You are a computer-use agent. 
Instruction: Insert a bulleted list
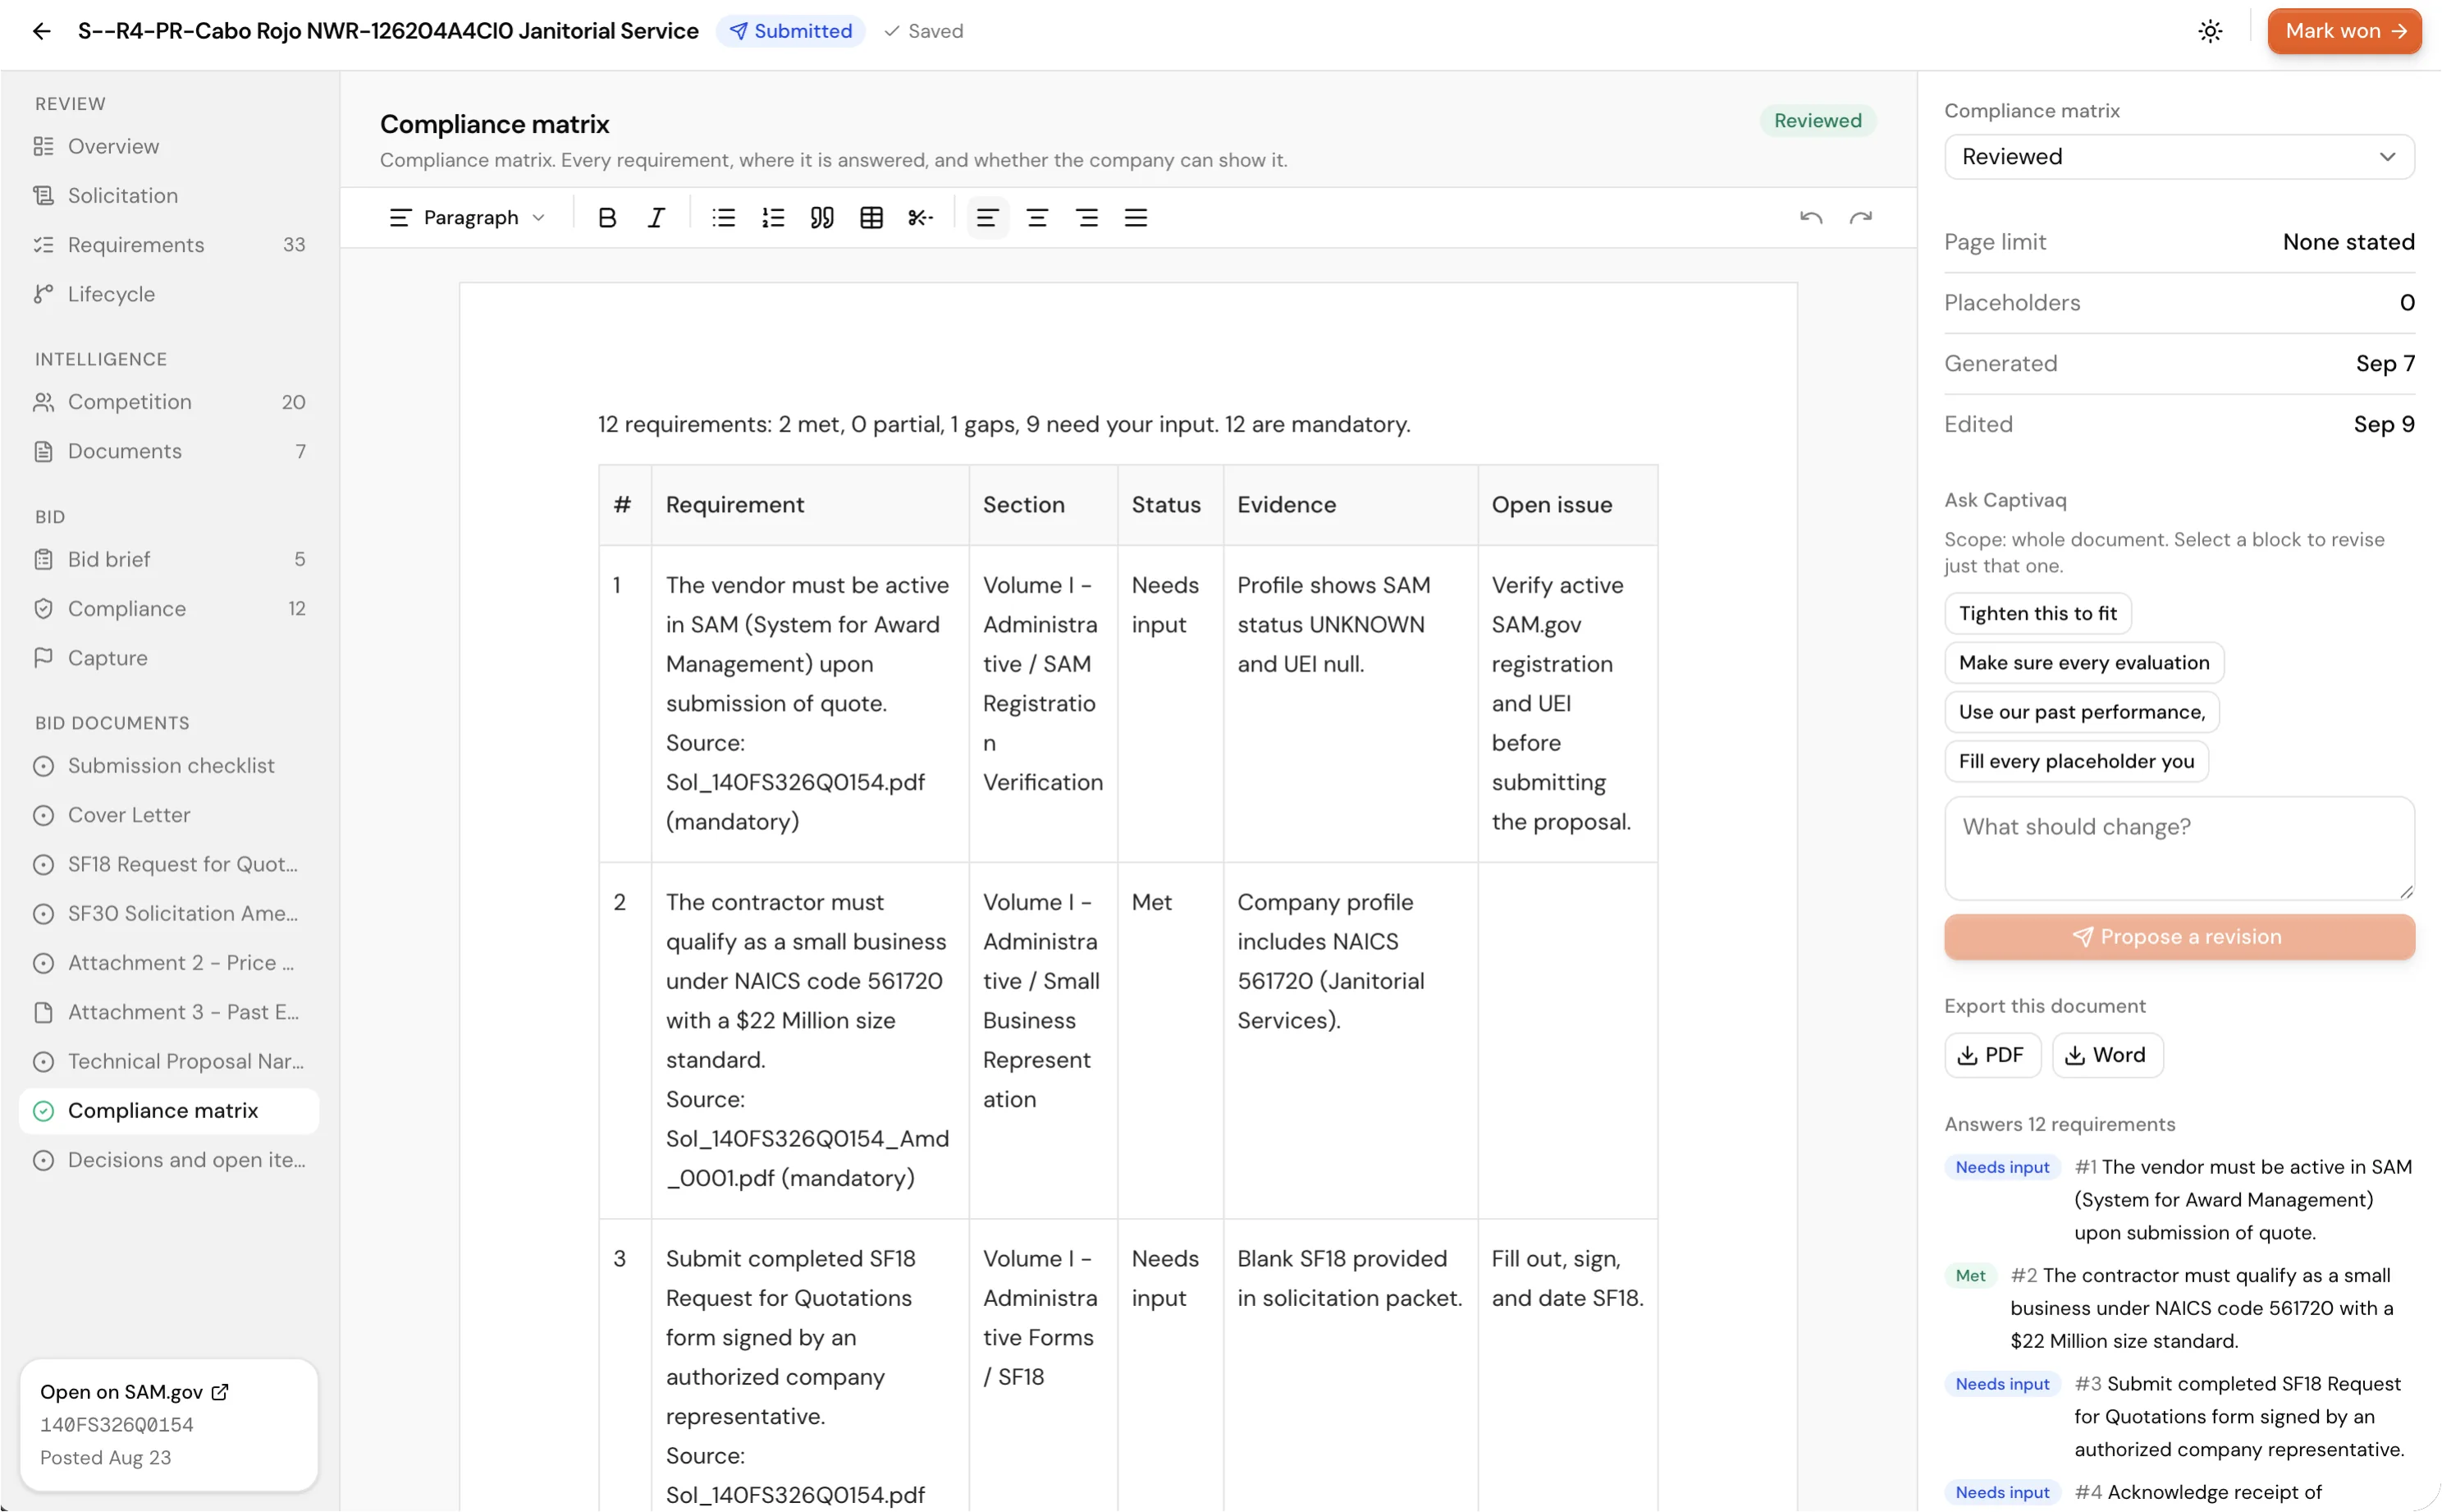(724, 217)
